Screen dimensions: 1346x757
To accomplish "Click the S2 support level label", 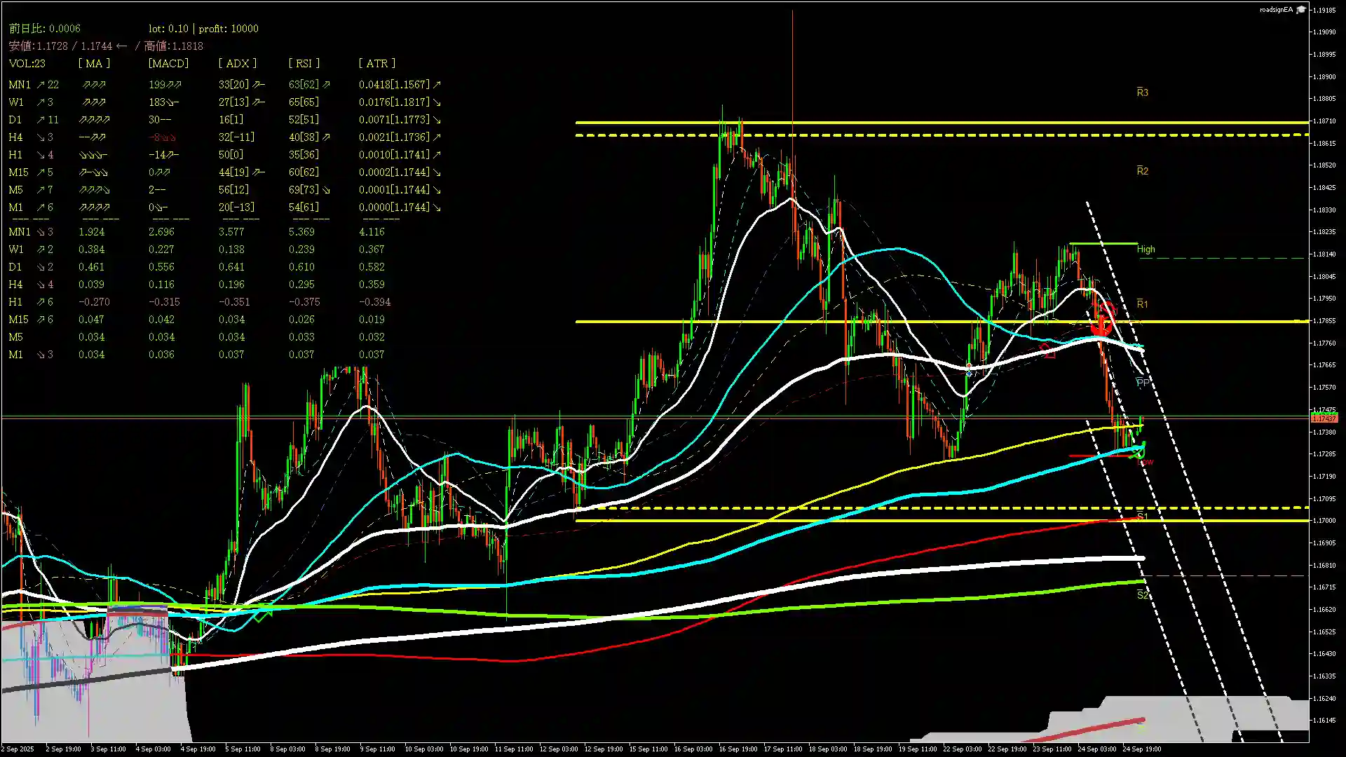I will point(1142,595).
